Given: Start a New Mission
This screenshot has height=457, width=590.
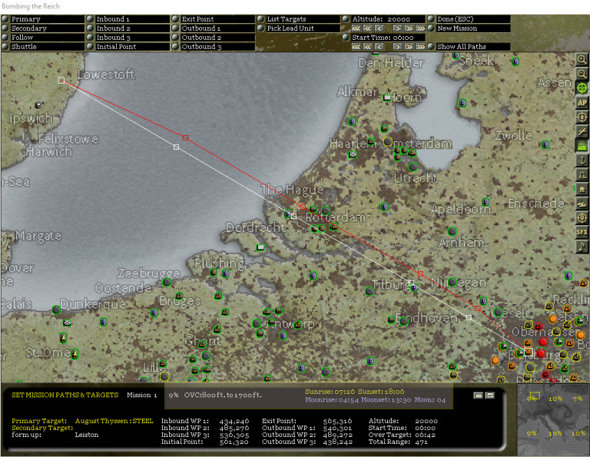Looking at the screenshot, I should point(469,28).
